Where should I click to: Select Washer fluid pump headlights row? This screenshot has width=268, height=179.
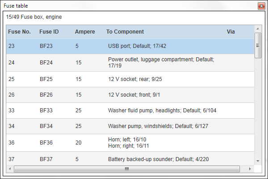130,111
